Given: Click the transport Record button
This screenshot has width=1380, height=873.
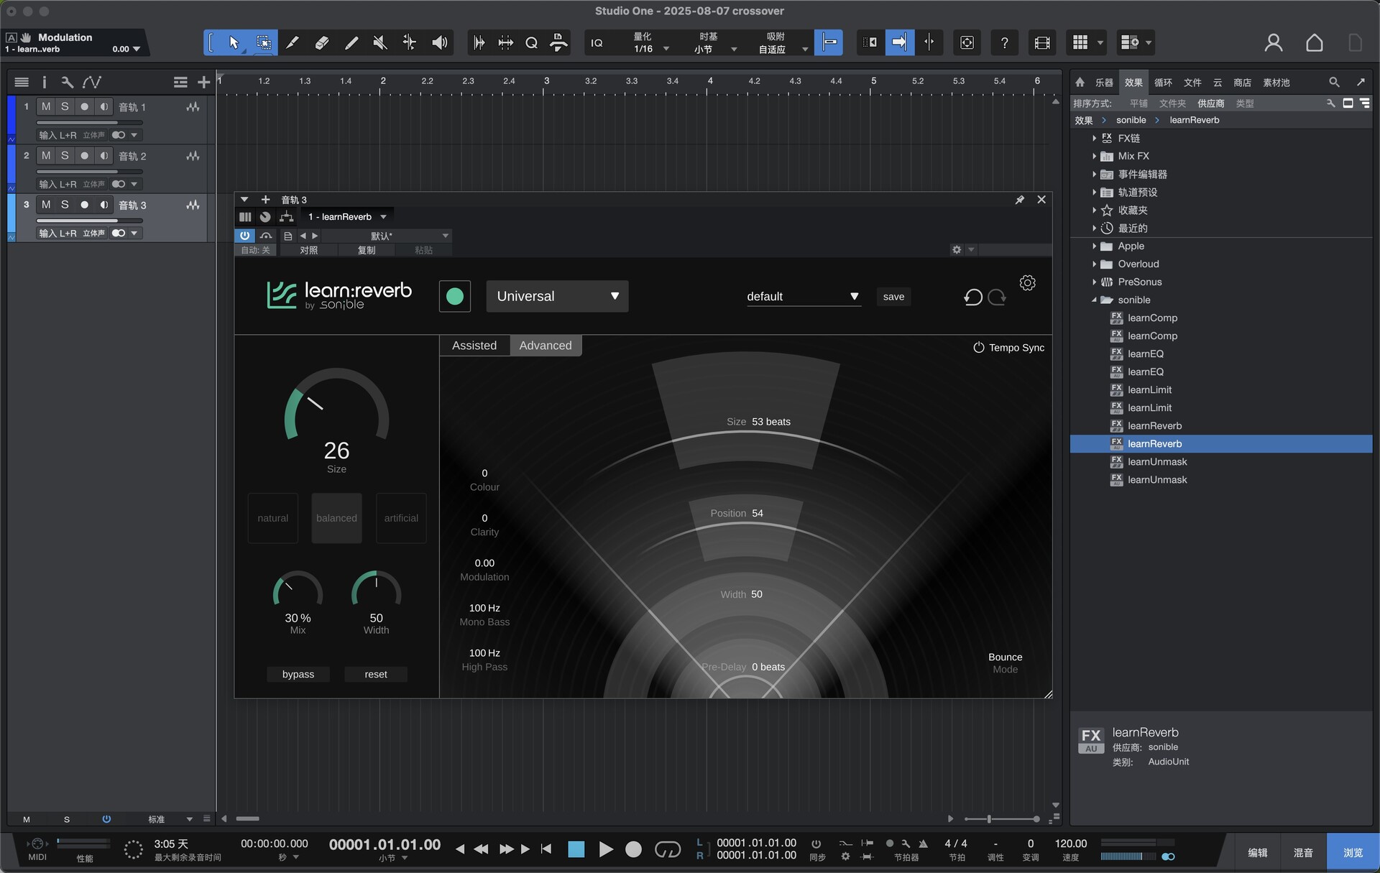Looking at the screenshot, I should tap(633, 849).
